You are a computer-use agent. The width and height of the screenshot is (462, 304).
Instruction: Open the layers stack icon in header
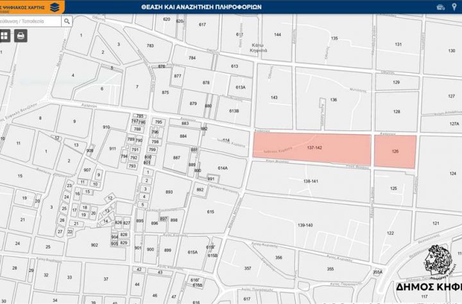pyautogui.click(x=55, y=6)
